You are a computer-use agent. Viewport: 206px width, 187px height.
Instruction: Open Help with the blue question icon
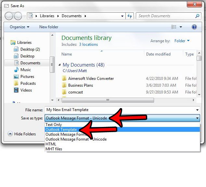click(x=194, y=27)
